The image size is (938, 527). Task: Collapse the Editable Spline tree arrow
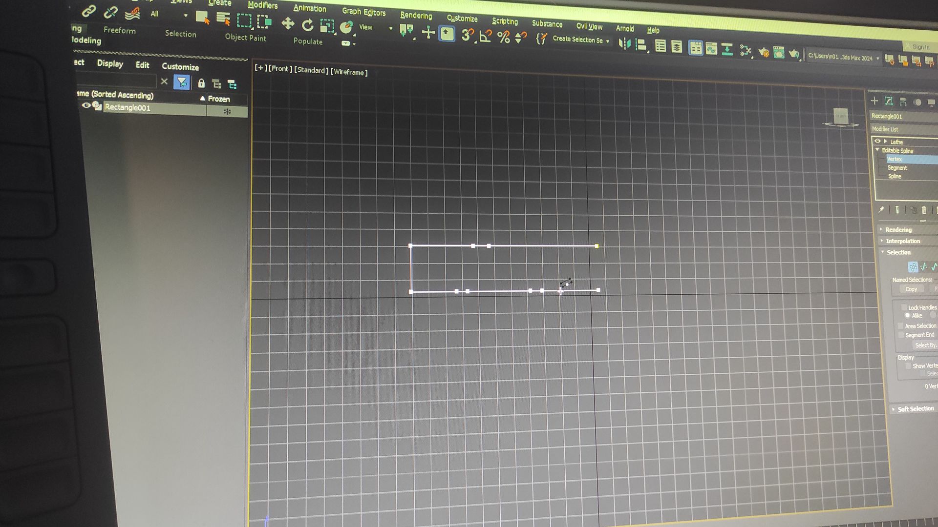(877, 149)
